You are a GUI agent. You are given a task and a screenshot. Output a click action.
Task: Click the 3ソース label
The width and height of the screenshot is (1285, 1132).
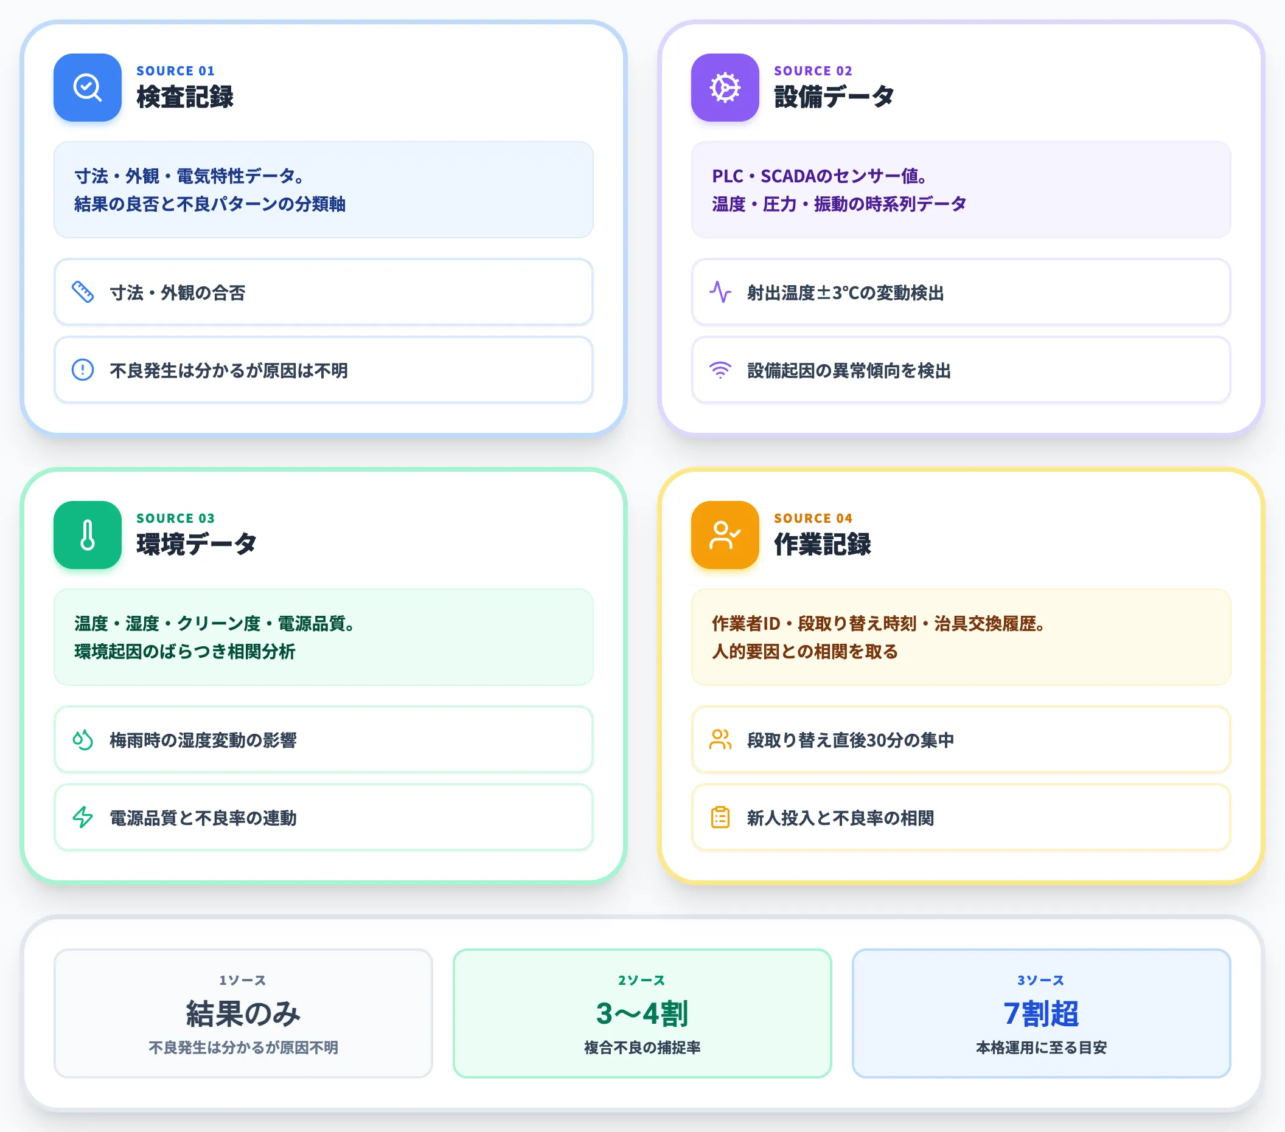coord(1041,981)
